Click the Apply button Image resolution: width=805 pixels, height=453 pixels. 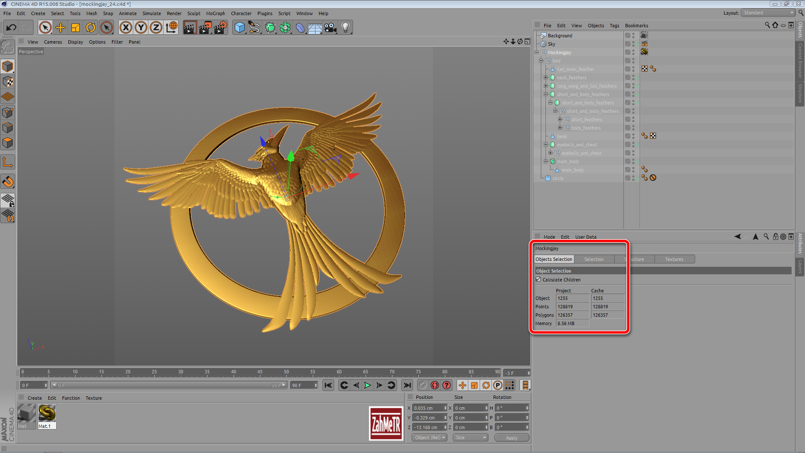coord(512,437)
